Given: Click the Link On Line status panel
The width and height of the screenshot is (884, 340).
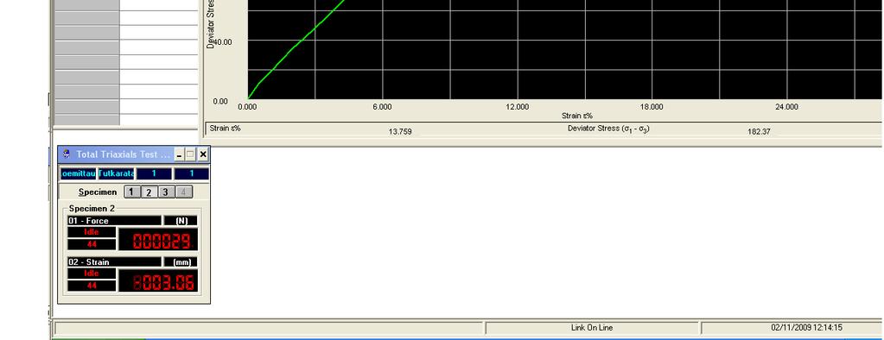Looking at the screenshot, I should (592, 328).
